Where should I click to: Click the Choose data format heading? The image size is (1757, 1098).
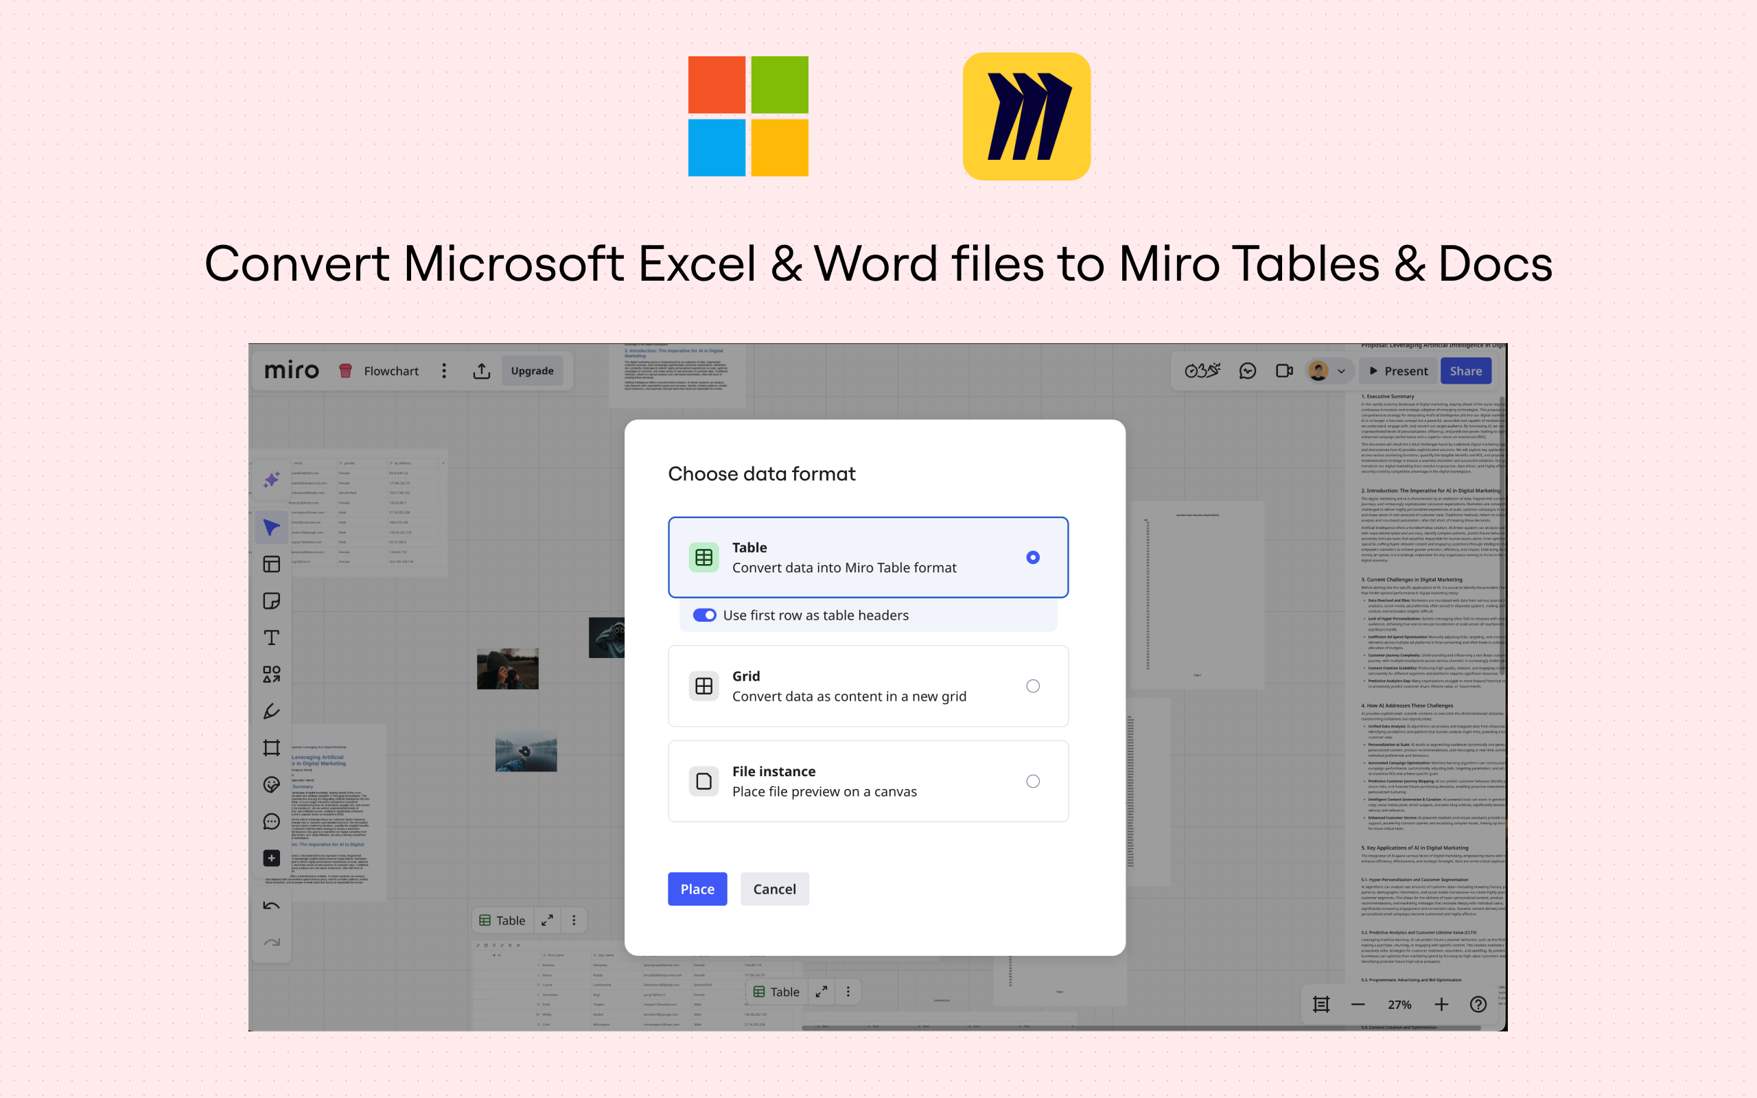coord(762,474)
